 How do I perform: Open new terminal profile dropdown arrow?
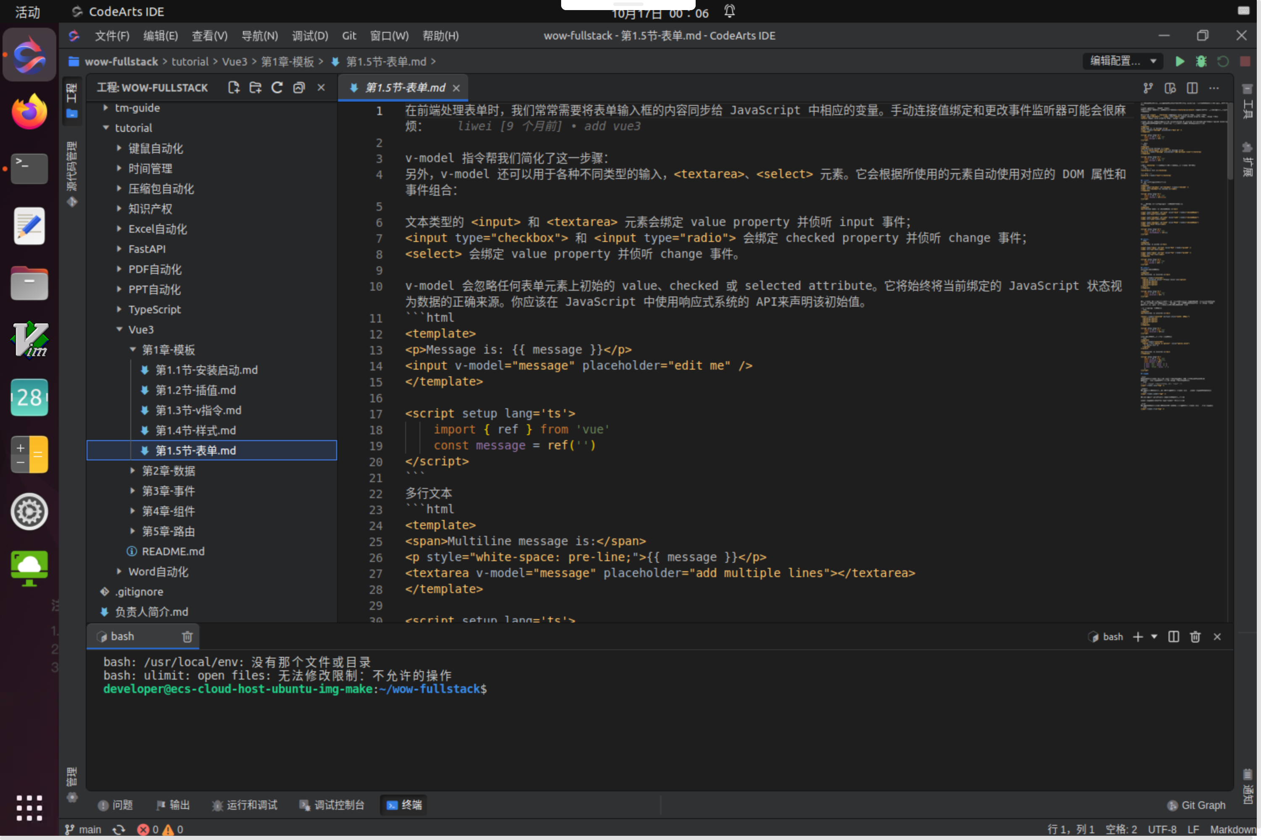[x=1154, y=636]
